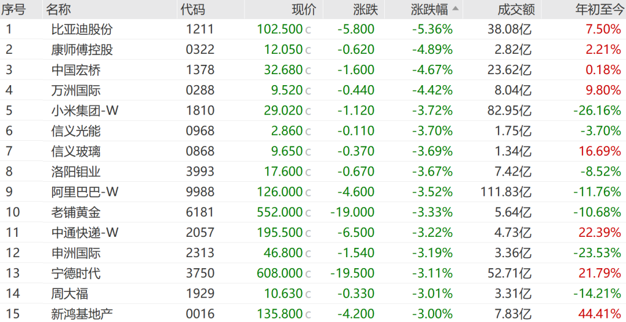Open 阿里巴巴-W stock details

(x=84, y=192)
